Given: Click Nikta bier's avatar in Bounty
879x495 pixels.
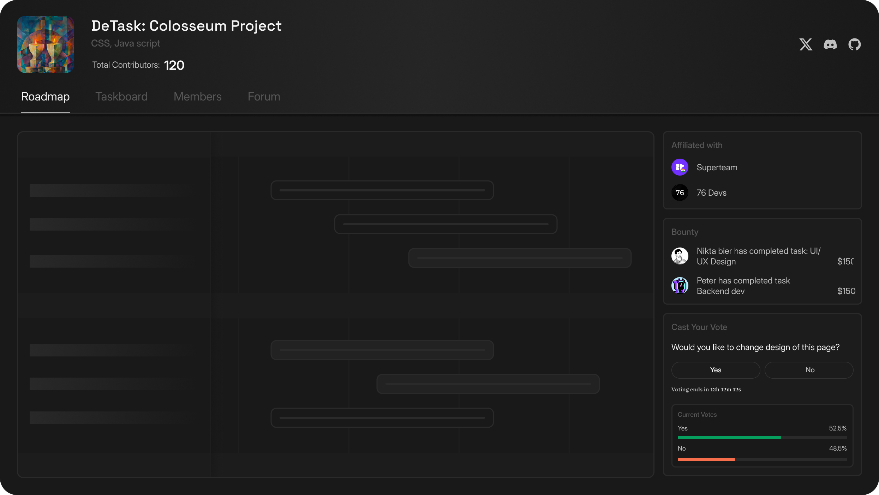Looking at the screenshot, I should coord(680,256).
